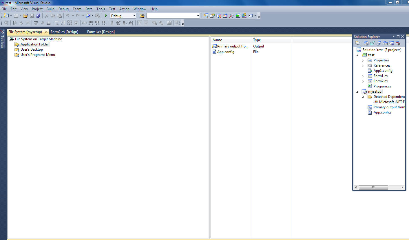Click the Undo toolbar icon
The image size is (409, 240).
pos(68,16)
